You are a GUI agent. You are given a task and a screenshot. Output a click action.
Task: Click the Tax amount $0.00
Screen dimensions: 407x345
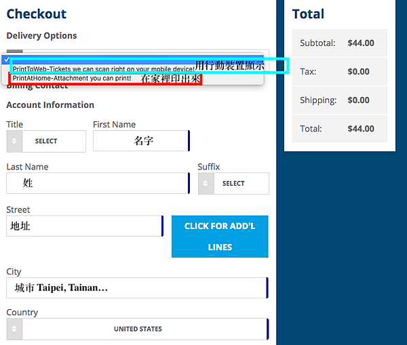pyautogui.click(x=358, y=71)
